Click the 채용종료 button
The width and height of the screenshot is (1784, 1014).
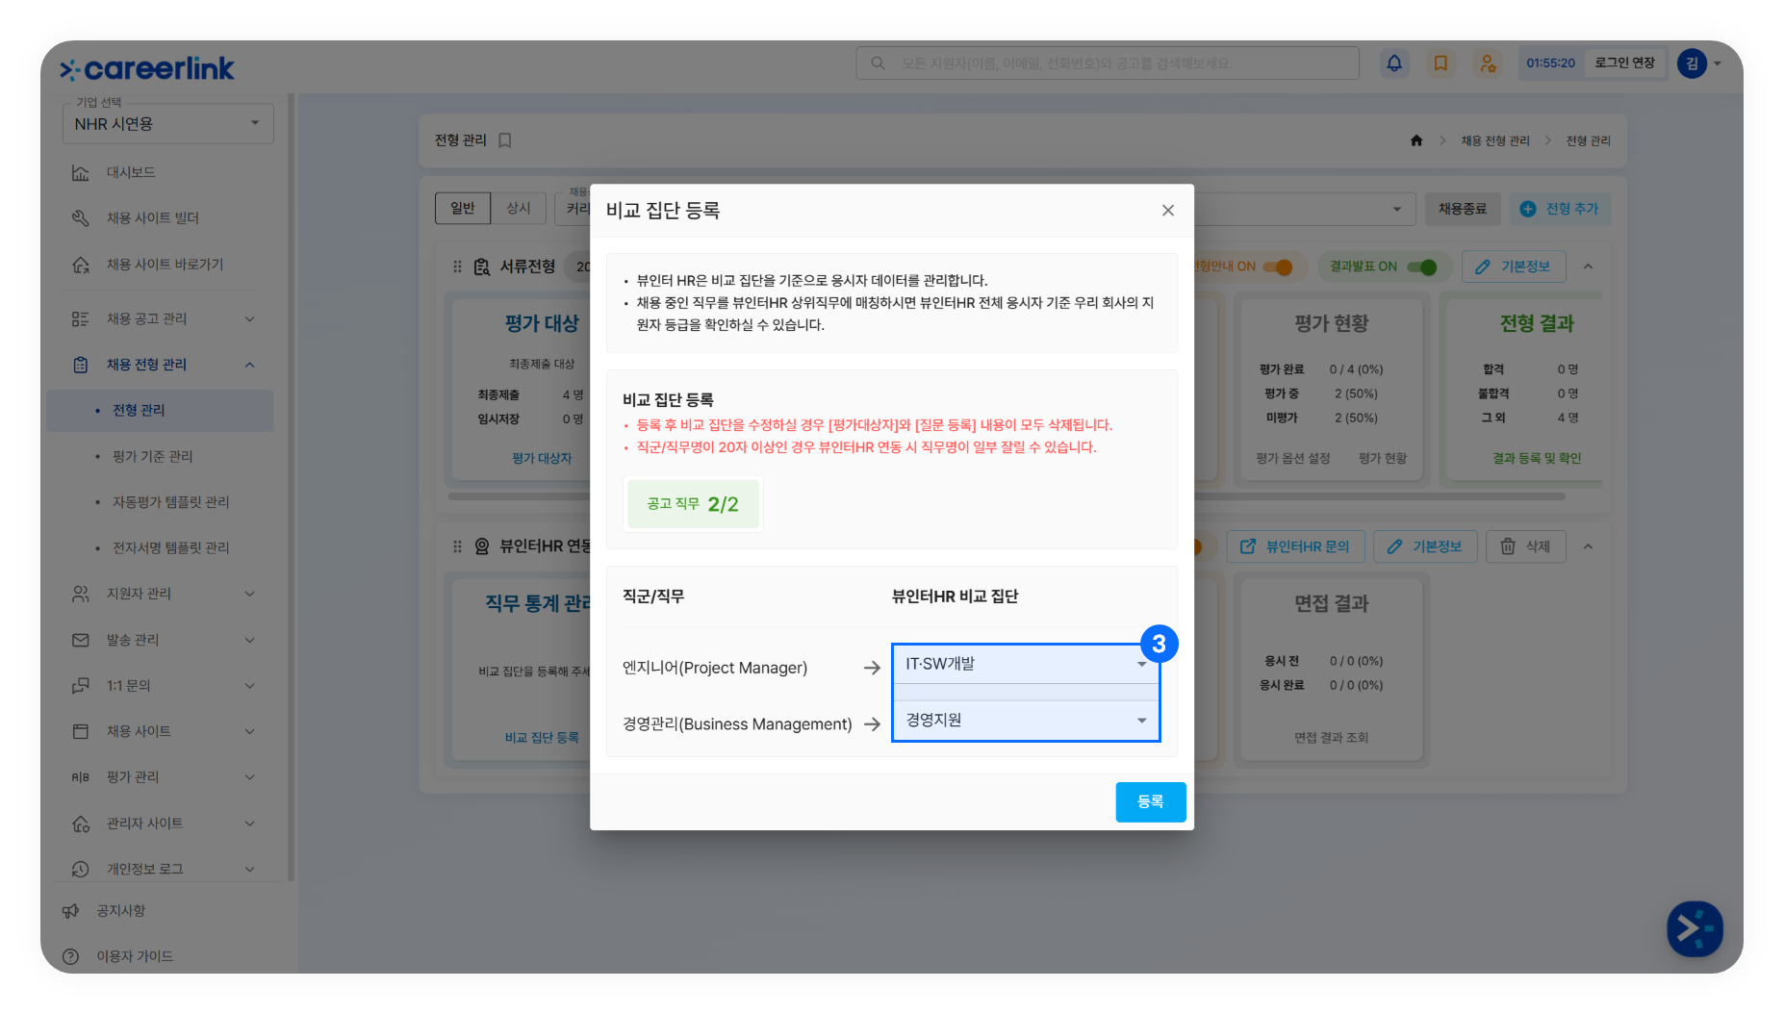click(x=1463, y=209)
